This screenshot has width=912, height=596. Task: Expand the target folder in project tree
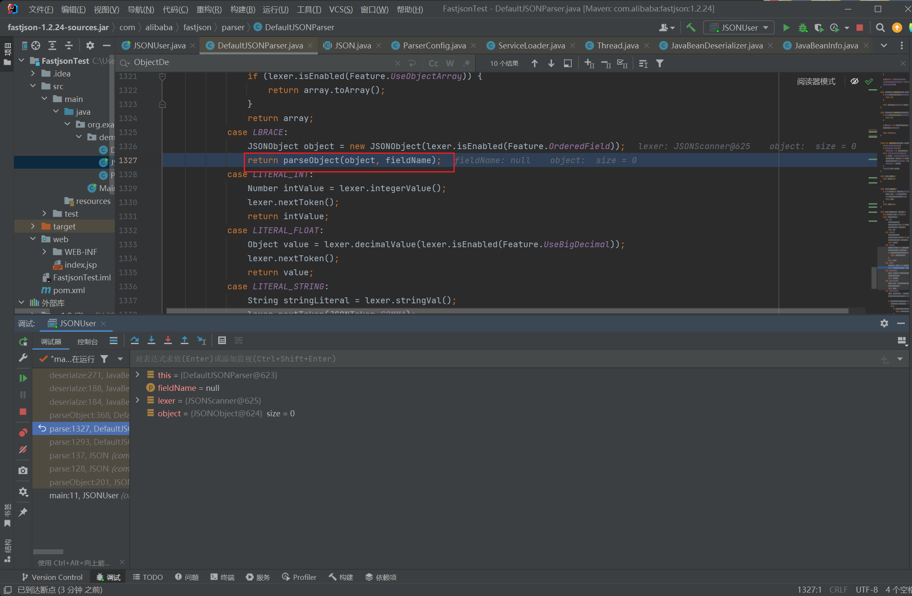[x=33, y=226]
